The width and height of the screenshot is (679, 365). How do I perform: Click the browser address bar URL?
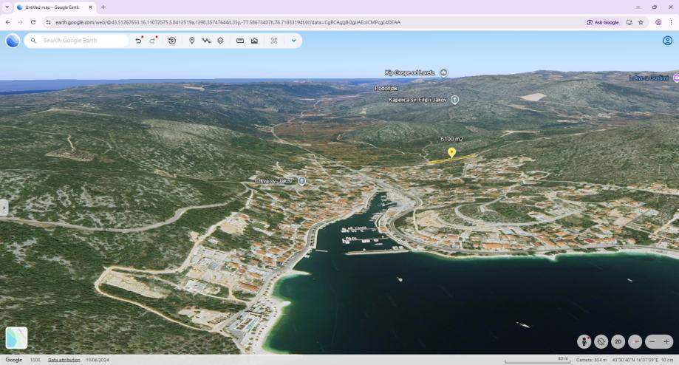point(228,22)
